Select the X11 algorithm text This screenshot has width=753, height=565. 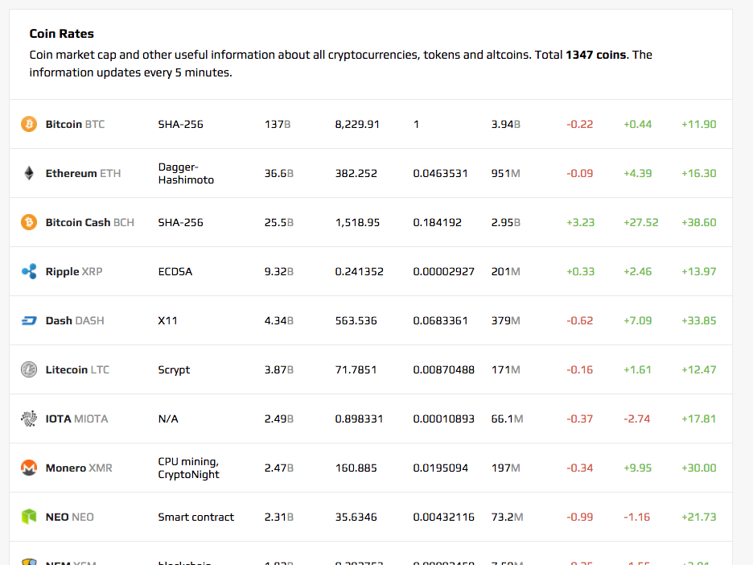coord(167,320)
